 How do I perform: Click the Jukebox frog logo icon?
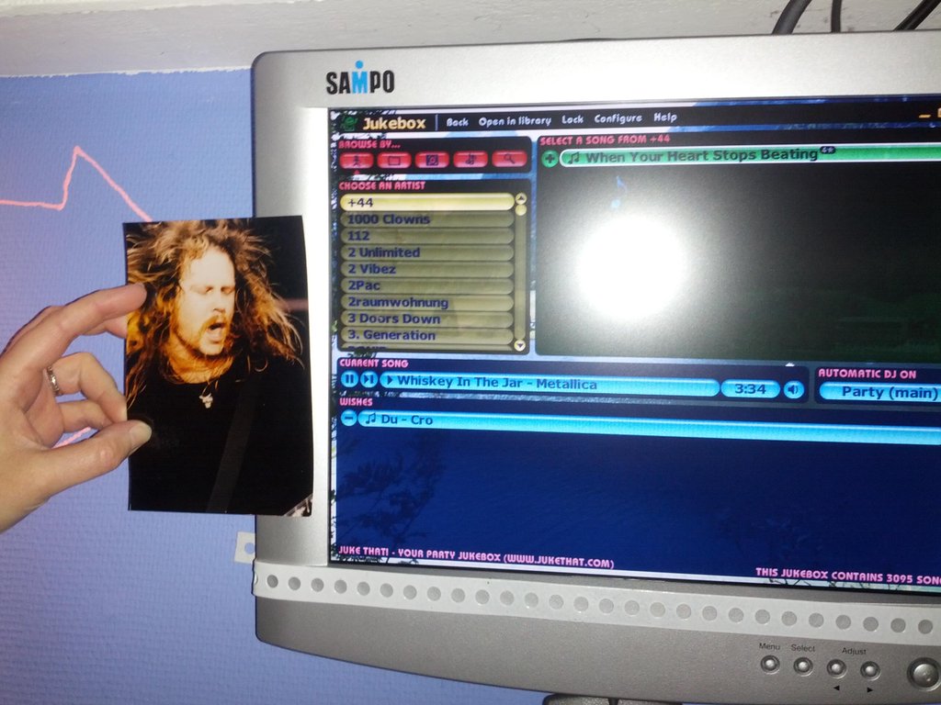[x=348, y=124]
